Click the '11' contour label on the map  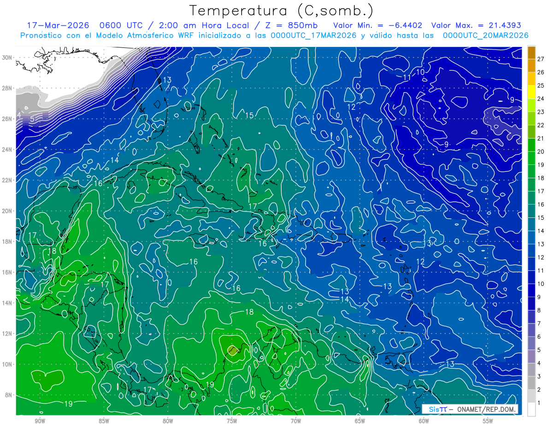[x=407, y=77]
